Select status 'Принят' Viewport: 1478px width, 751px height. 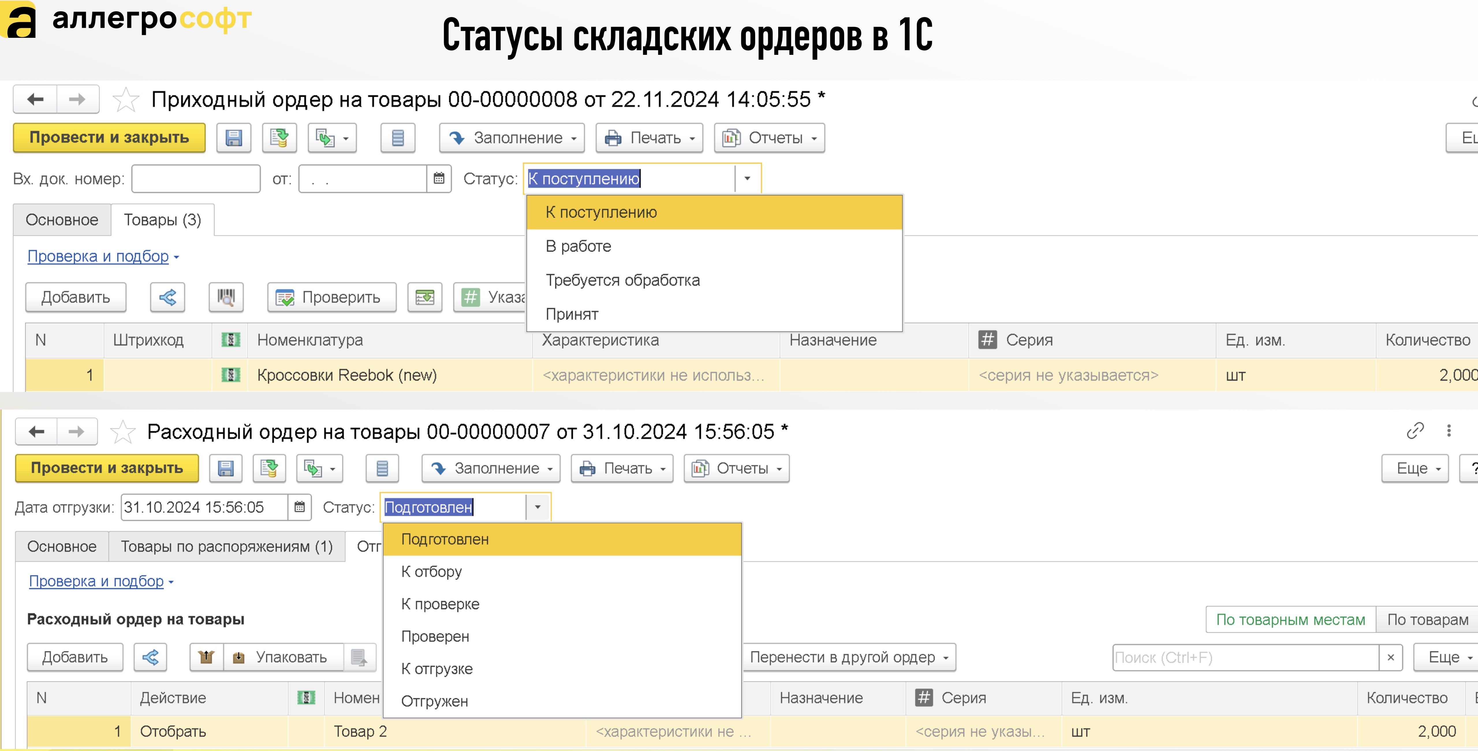pos(714,314)
